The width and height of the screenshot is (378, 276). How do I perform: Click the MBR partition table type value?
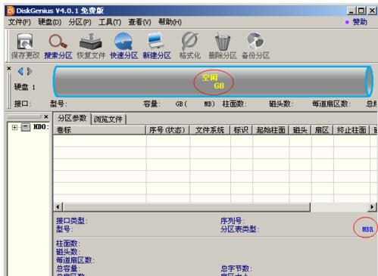(x=367, y=229)
